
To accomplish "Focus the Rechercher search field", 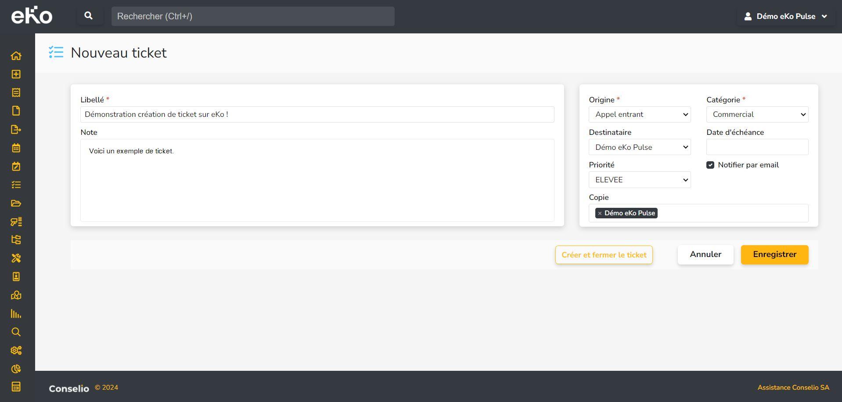I will (x=253, y=16).
